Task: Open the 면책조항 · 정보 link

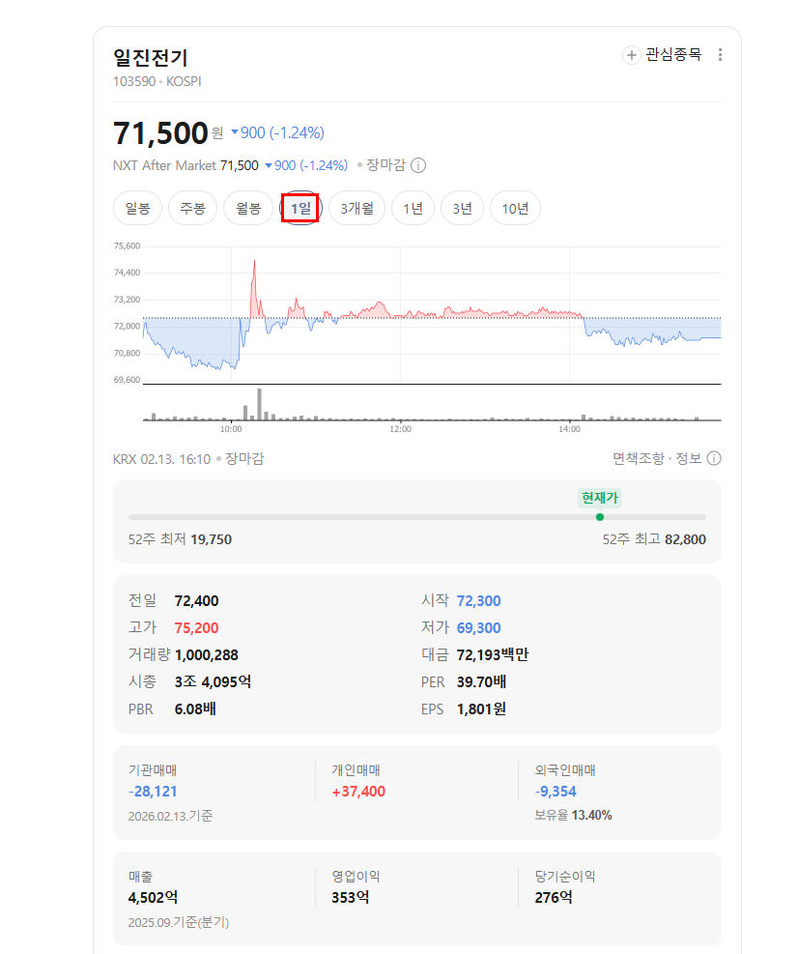Action: coord(657,458)
